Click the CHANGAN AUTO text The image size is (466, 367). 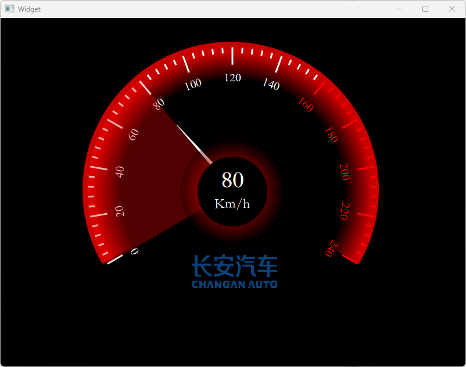235,285
